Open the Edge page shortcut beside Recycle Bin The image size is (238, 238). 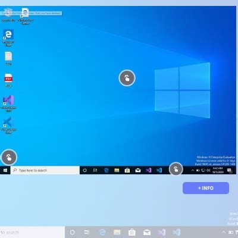click(x=26, y=16)
